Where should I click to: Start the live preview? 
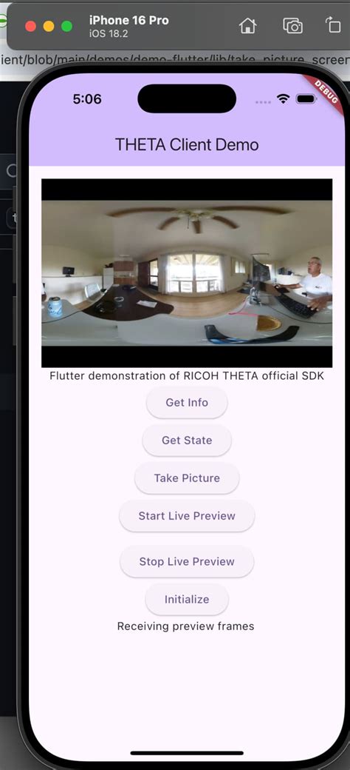pos(187,515)
